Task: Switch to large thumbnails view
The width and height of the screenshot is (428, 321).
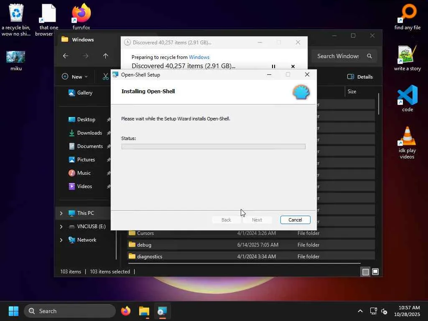Action: pos(375,272)
